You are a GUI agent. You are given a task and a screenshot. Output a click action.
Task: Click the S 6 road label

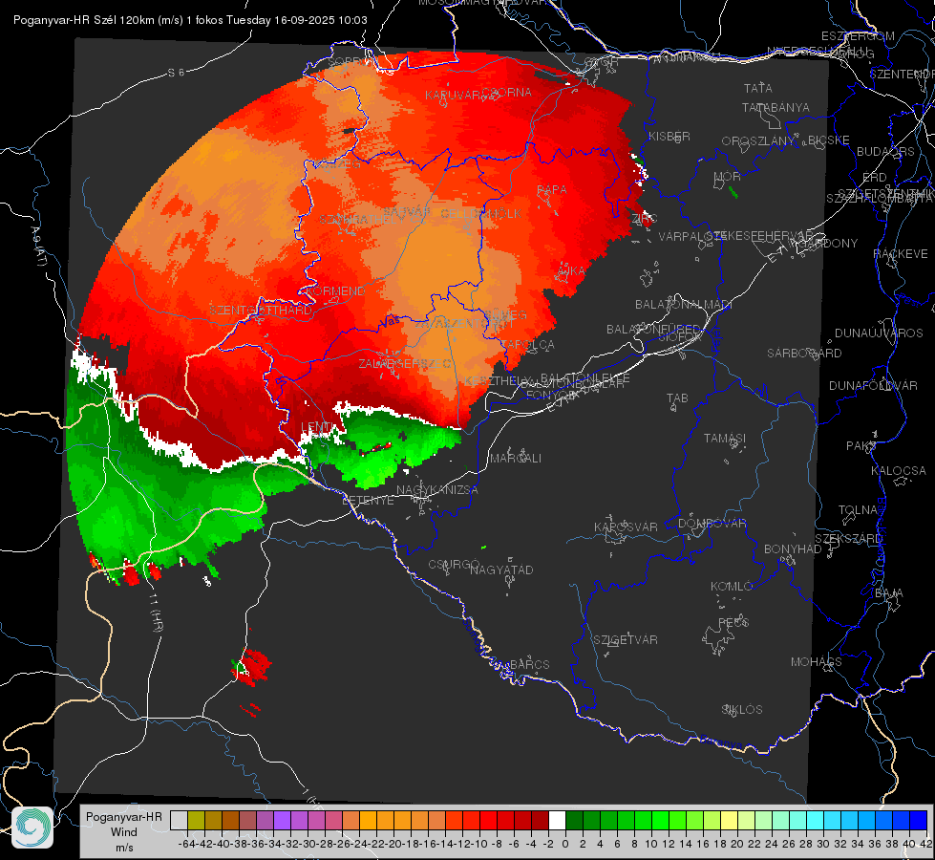176,73
